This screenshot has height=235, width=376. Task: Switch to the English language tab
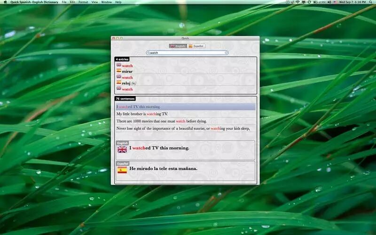coord(178,46)
